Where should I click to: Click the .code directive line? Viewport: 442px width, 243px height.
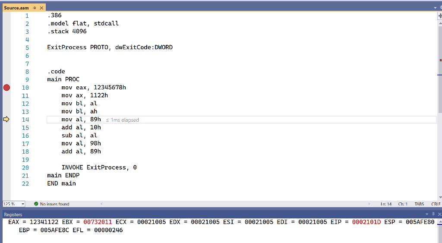tap(56, 71)
